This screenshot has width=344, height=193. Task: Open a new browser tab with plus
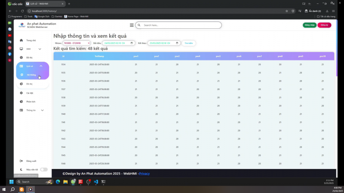point(69,4)
